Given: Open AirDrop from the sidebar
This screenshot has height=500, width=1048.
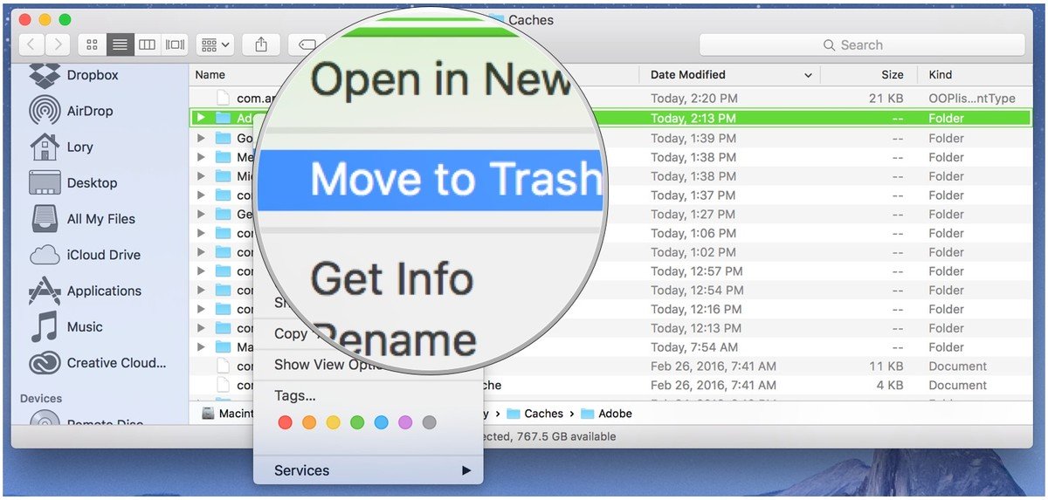Looking at the screenshot, I should click(x=45, y=112).
